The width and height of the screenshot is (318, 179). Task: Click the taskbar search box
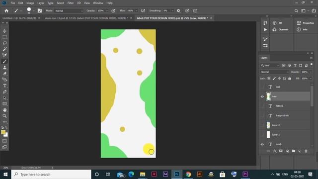(51, 175)
